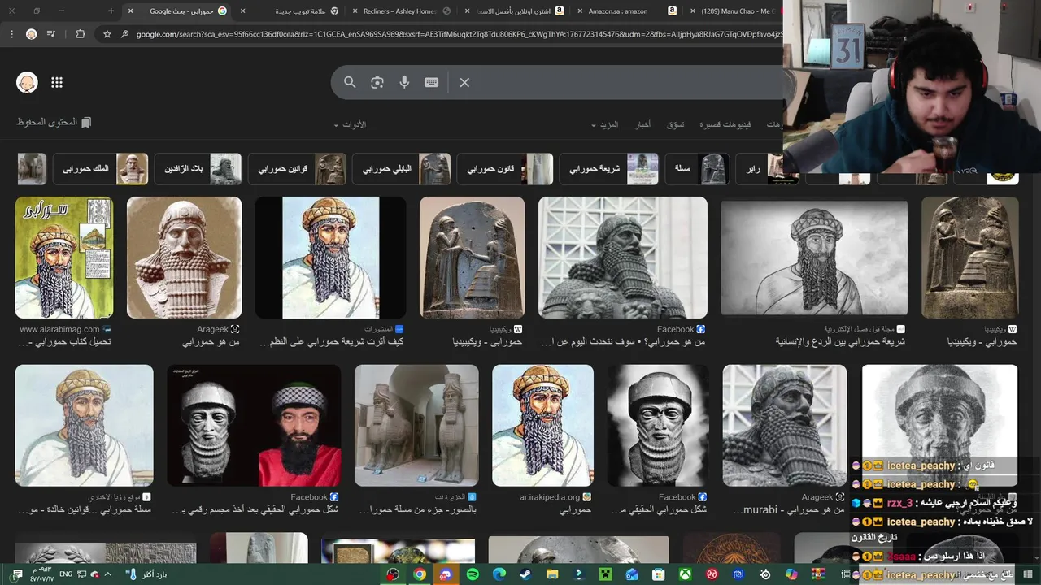Open the موقع رؤيا الإخباري Hammurabi image
This screenshot has height=585, width=1041.
(85, 425)
